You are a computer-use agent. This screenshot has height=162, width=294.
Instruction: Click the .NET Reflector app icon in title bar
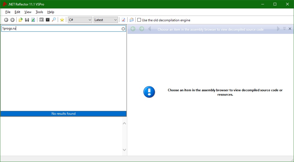(5, 4)
